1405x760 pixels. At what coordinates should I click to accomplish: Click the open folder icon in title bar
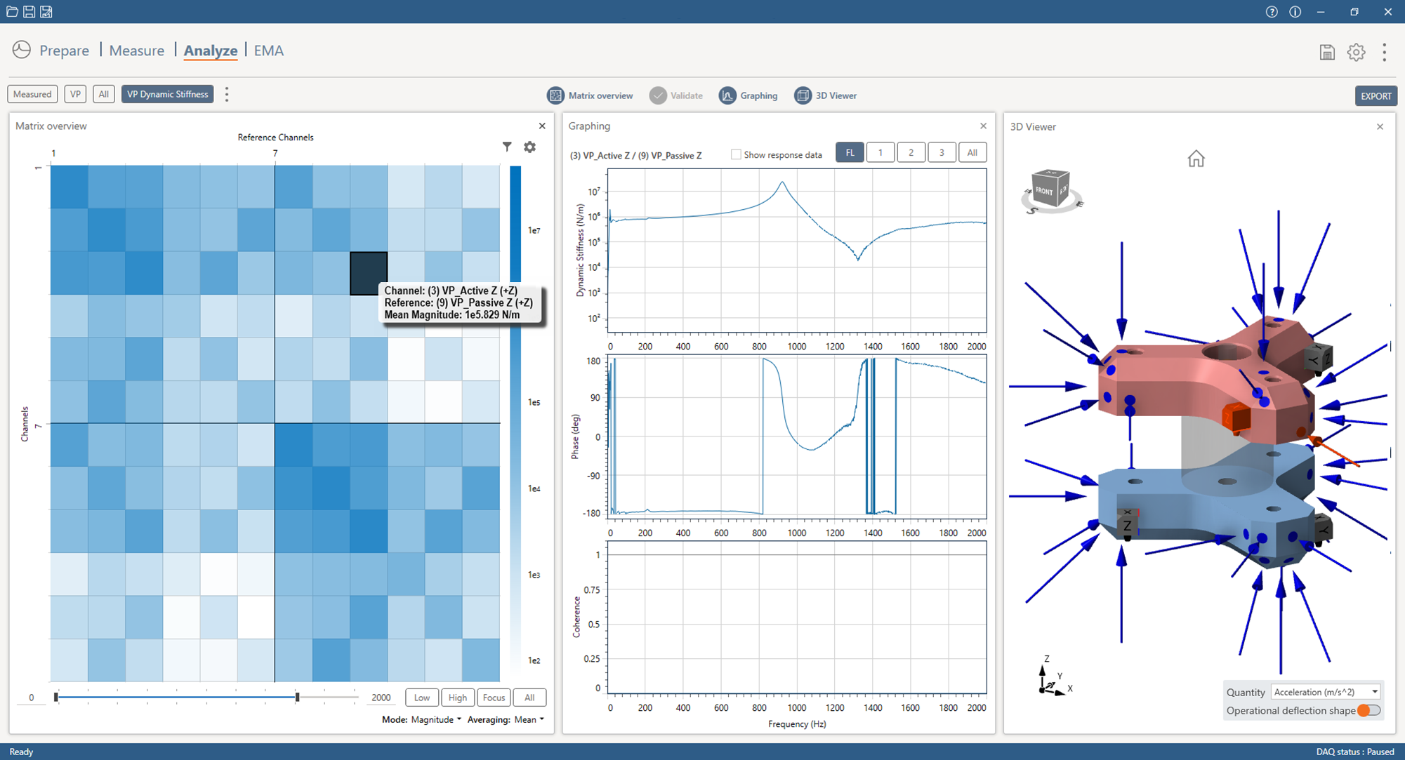pyautogui.click(x=12, y=11)
